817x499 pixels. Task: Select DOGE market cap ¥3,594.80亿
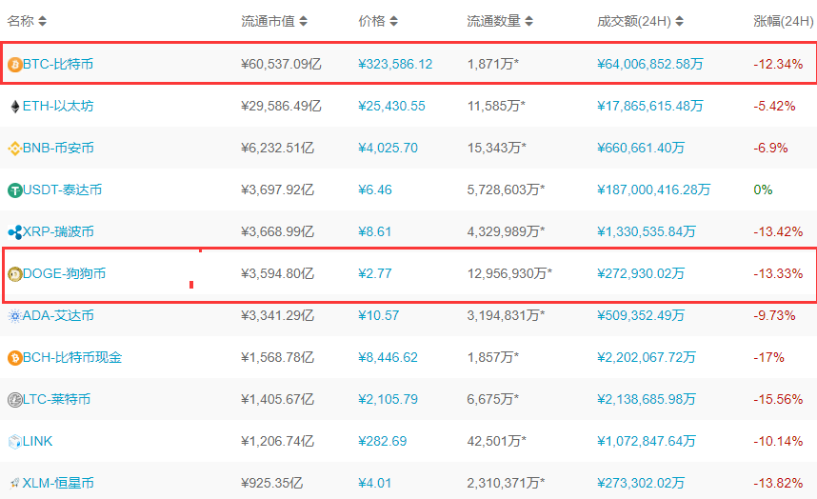click(277, 273)
